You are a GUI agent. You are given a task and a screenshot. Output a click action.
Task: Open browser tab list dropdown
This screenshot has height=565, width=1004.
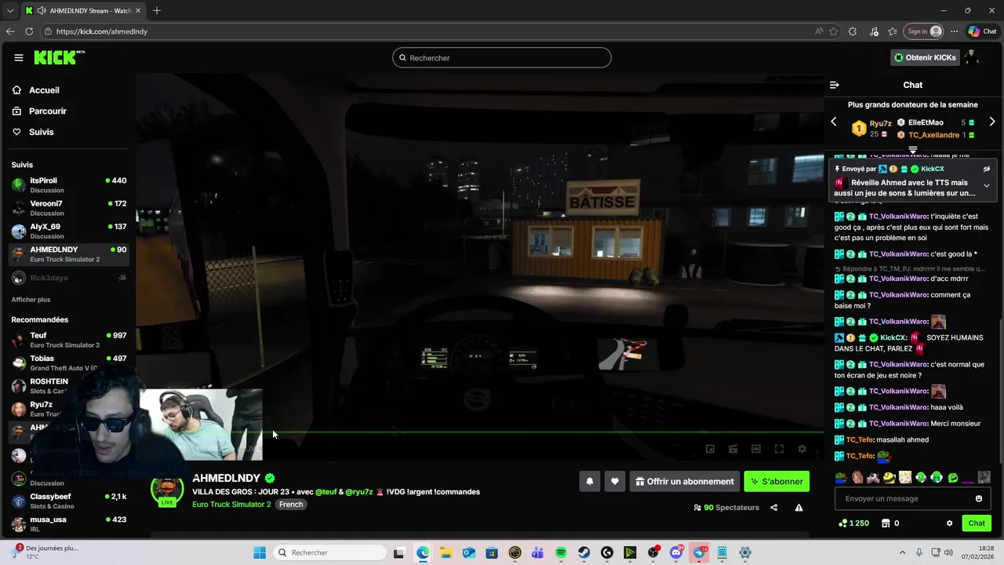(x=10, y=10)
